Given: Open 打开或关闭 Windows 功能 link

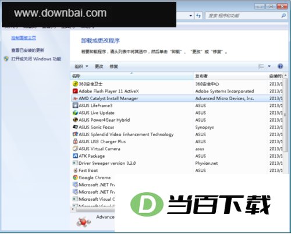Looking at the screenshot, I should pyautogui.click(x=36, y=59).
